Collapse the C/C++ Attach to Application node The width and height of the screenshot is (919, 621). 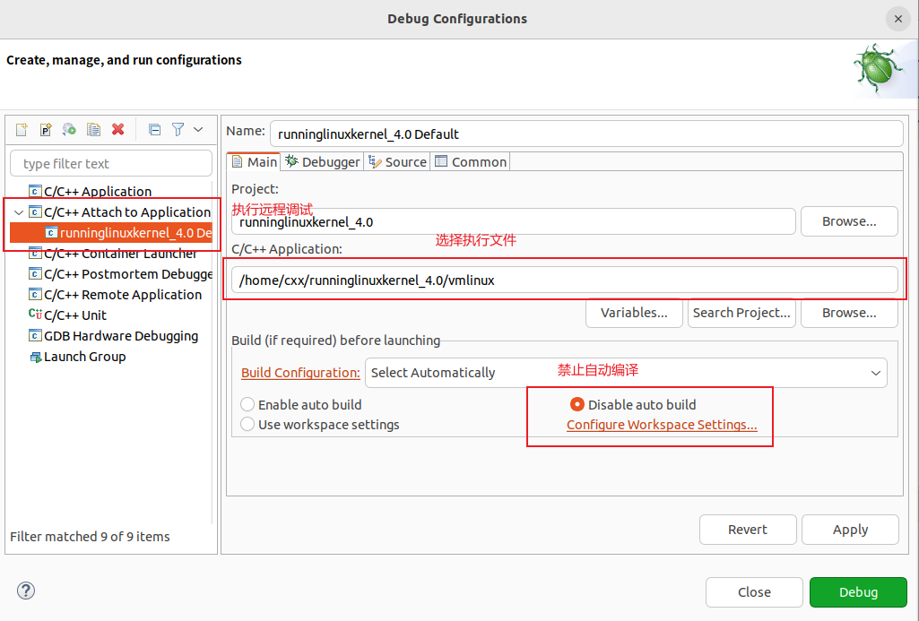(18, 212)
